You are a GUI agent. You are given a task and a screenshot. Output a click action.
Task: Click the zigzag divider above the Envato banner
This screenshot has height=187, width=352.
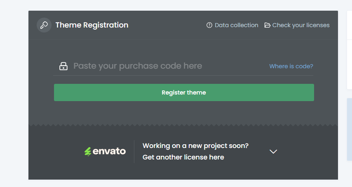183,125
